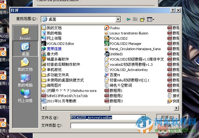199x138 pixels.
Task: Select 宽带连接 shortcut
Action: click(x=52, y=49)
